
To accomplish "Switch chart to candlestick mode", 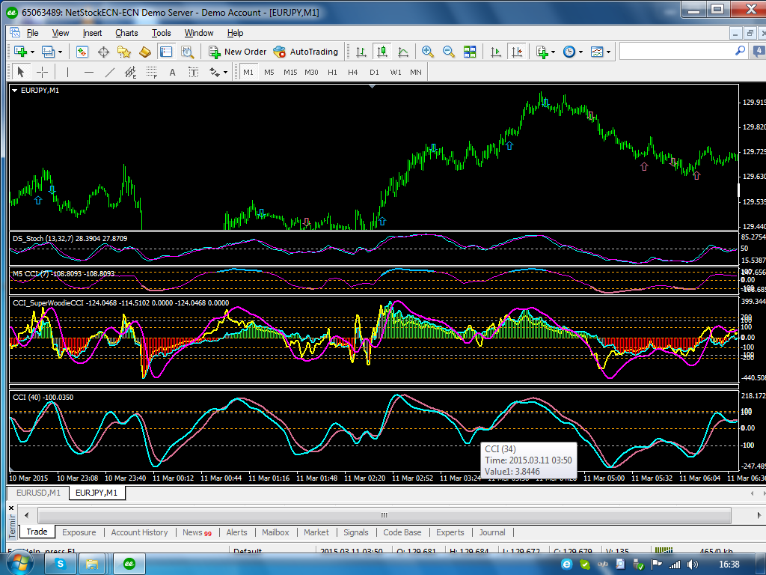I will coord(382,52).
